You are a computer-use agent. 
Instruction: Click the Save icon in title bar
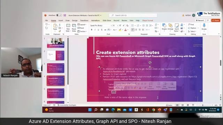(x=65, y=15)
